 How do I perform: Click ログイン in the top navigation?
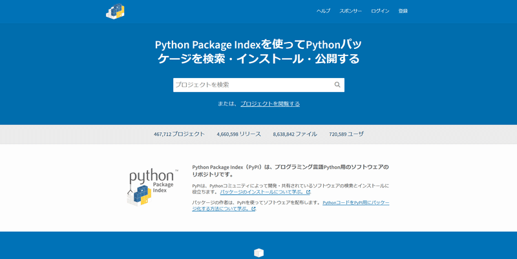coord(380,11)
